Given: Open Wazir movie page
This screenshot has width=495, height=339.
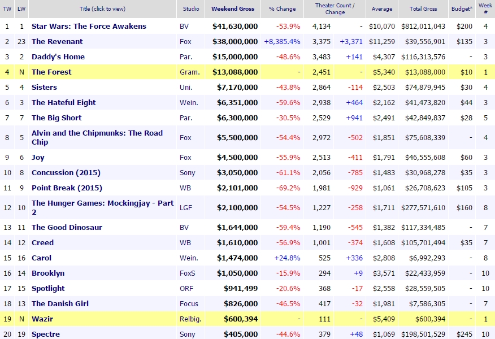Looking at the screenshot, I should 42,319.
